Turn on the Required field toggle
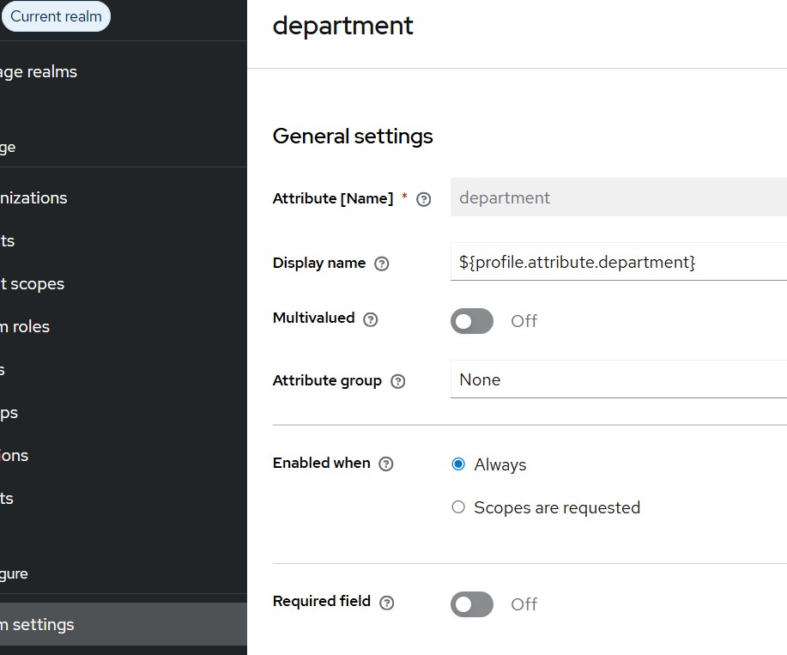This screenshot has height=655, width=787. 472,604
